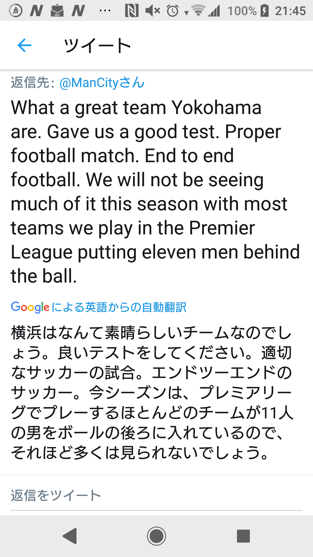Tap the muted sound status icon
The image size is (313, 557).
pyautogui.click(x=153, y=11)
